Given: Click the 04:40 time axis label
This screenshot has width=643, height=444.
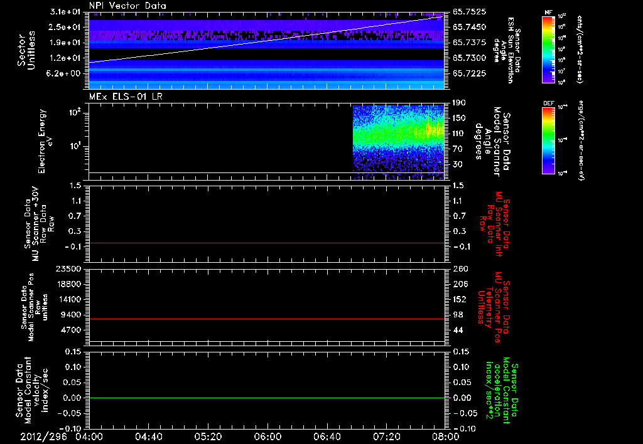Looking at the screenshot, I should (x=148, y=436).
